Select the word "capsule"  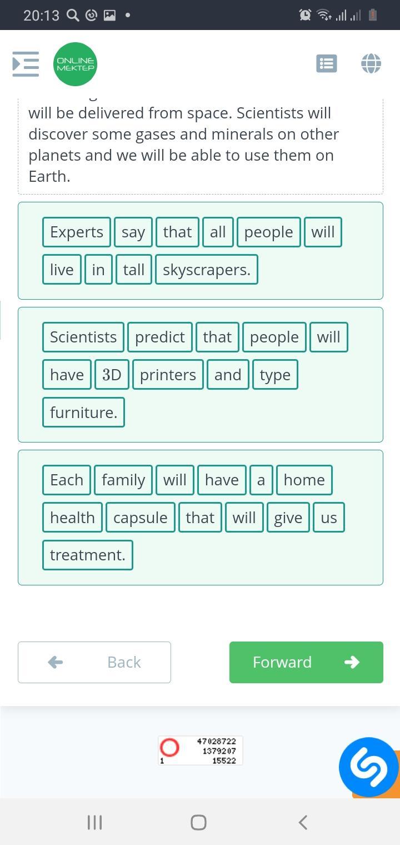tap(141, 518)
